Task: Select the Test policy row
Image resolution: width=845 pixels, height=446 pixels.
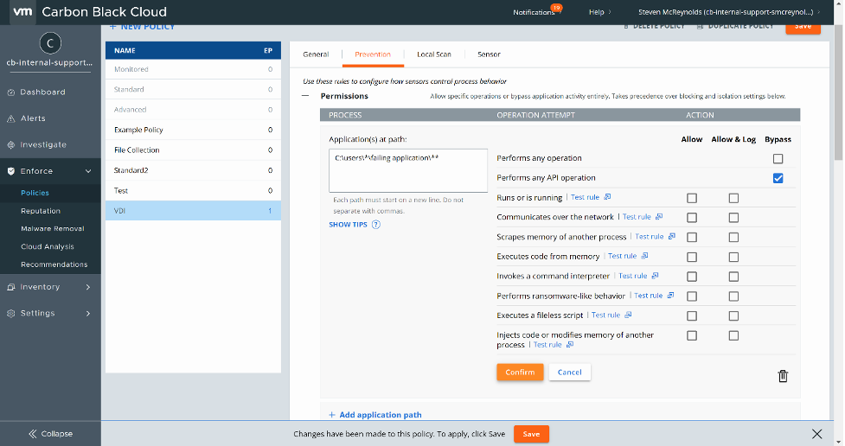Action: click(193, 191)
